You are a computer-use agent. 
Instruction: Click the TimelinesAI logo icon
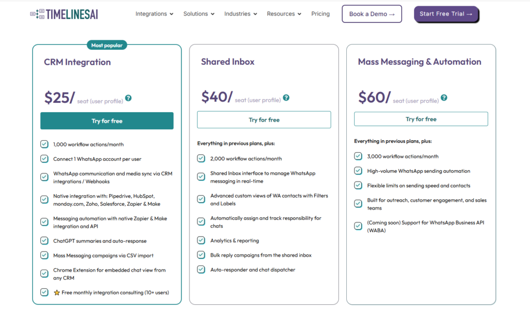(37, 14)
